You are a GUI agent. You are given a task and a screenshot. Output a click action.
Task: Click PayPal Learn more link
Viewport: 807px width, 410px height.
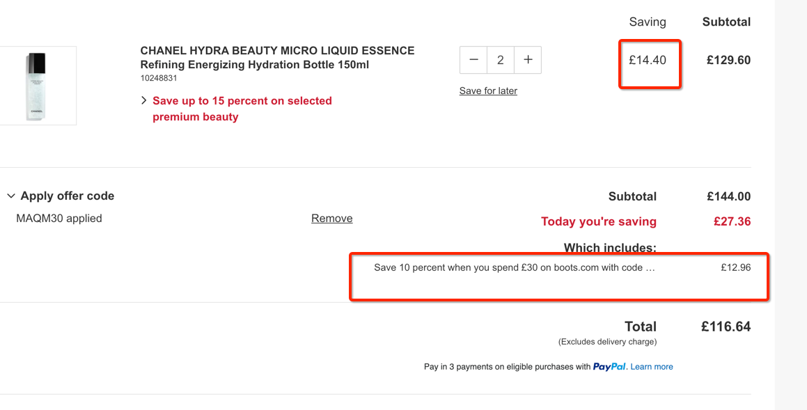click(652, 367)
